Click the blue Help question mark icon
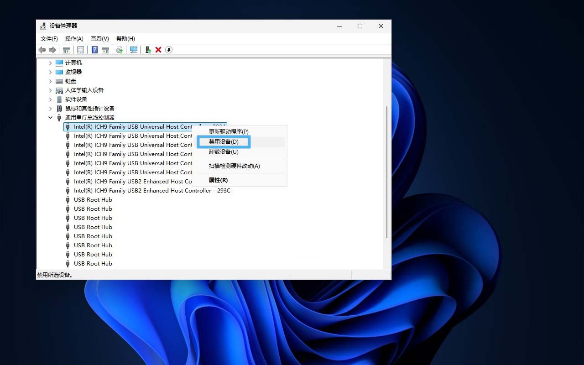The width and height of the screenshot is (584, 365). 94,50
